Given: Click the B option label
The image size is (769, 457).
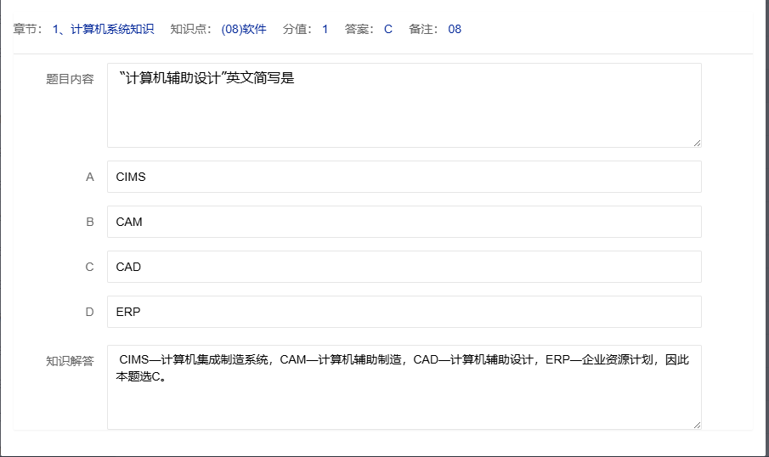Looking at the screenshot, I should tap(90, 222).
